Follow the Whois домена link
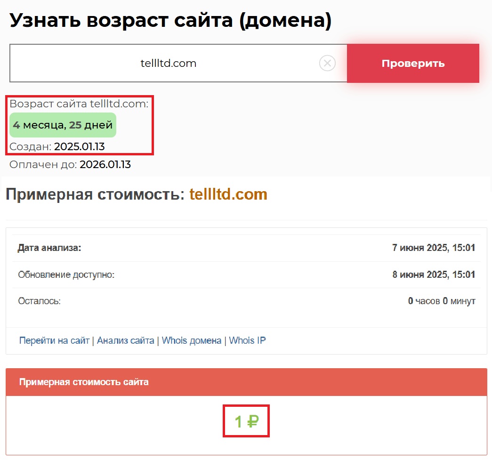492x460 pixels. pyautogui.click(x=192, y=340)
